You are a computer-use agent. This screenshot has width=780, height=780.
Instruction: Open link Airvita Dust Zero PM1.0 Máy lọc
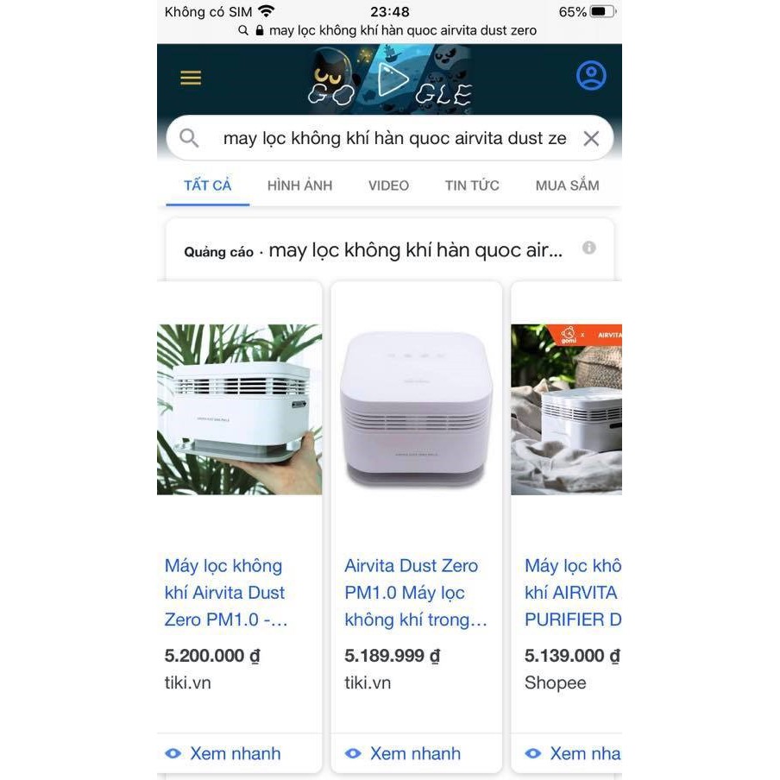pyautogui.click(x=416, y=593)
